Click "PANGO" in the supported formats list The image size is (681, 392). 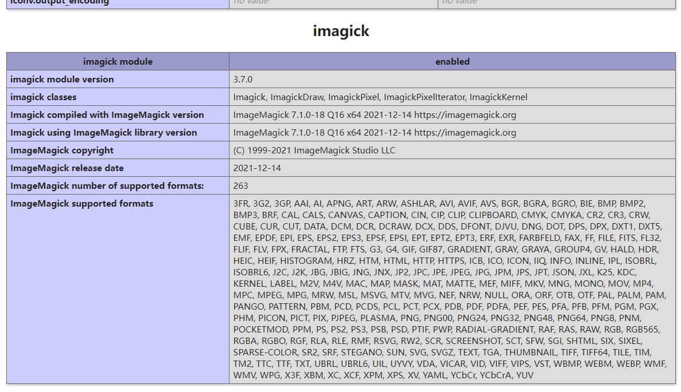point(248,307)
